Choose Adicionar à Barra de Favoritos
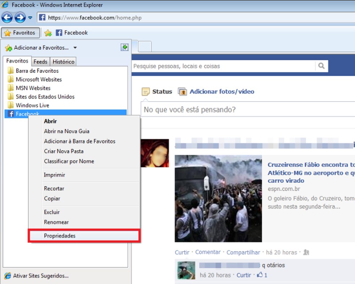The image size is (355, 284). tap(84, 141)
